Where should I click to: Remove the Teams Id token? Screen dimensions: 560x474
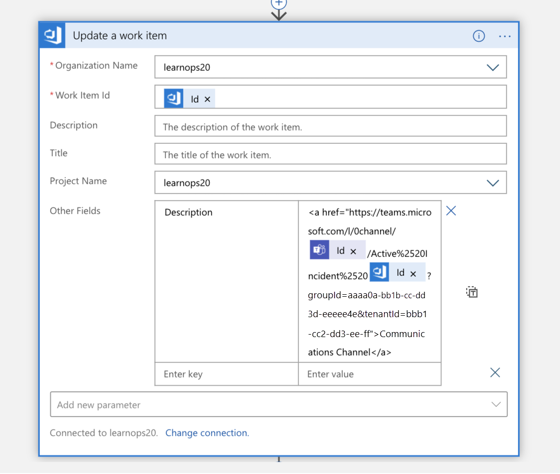click(x=353, y=251)
